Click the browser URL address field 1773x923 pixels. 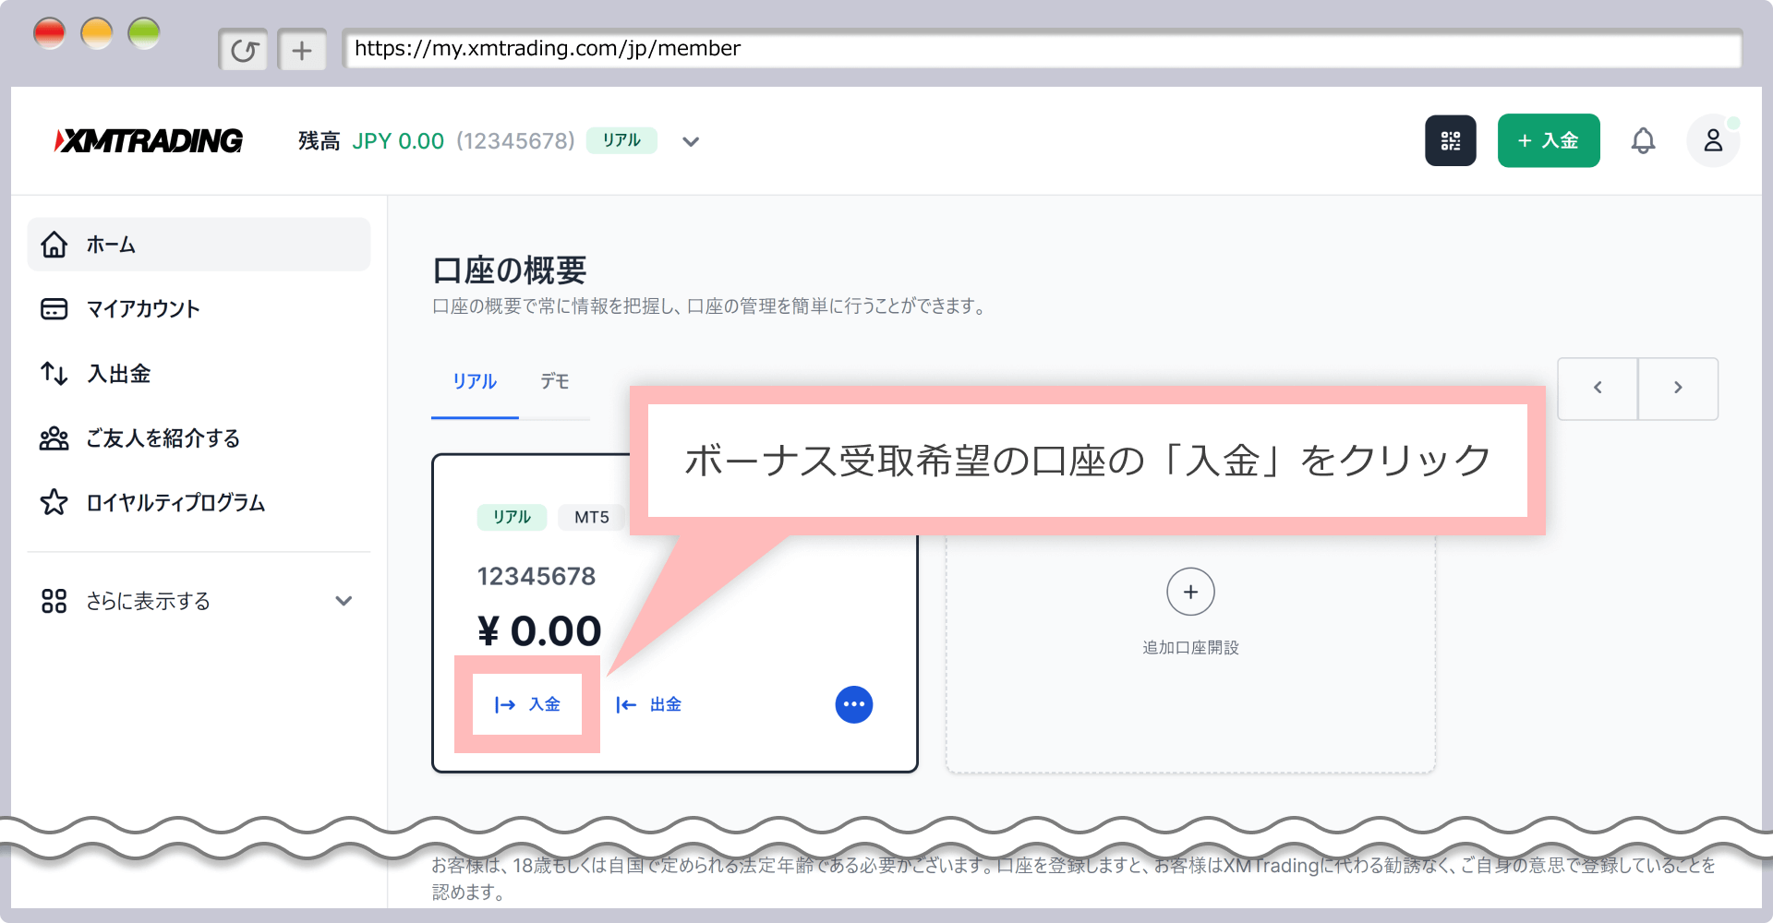pyautogui.click(x=1042, y=48)
